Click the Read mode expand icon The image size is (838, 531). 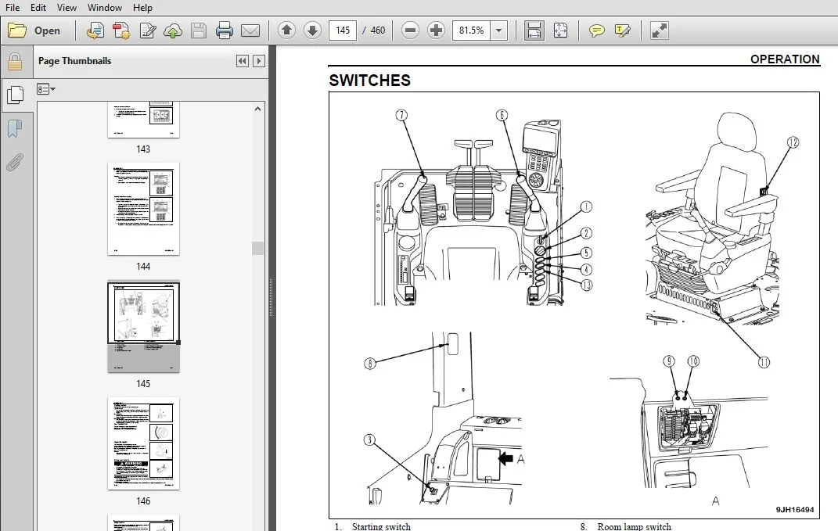(x=659, y=30)
